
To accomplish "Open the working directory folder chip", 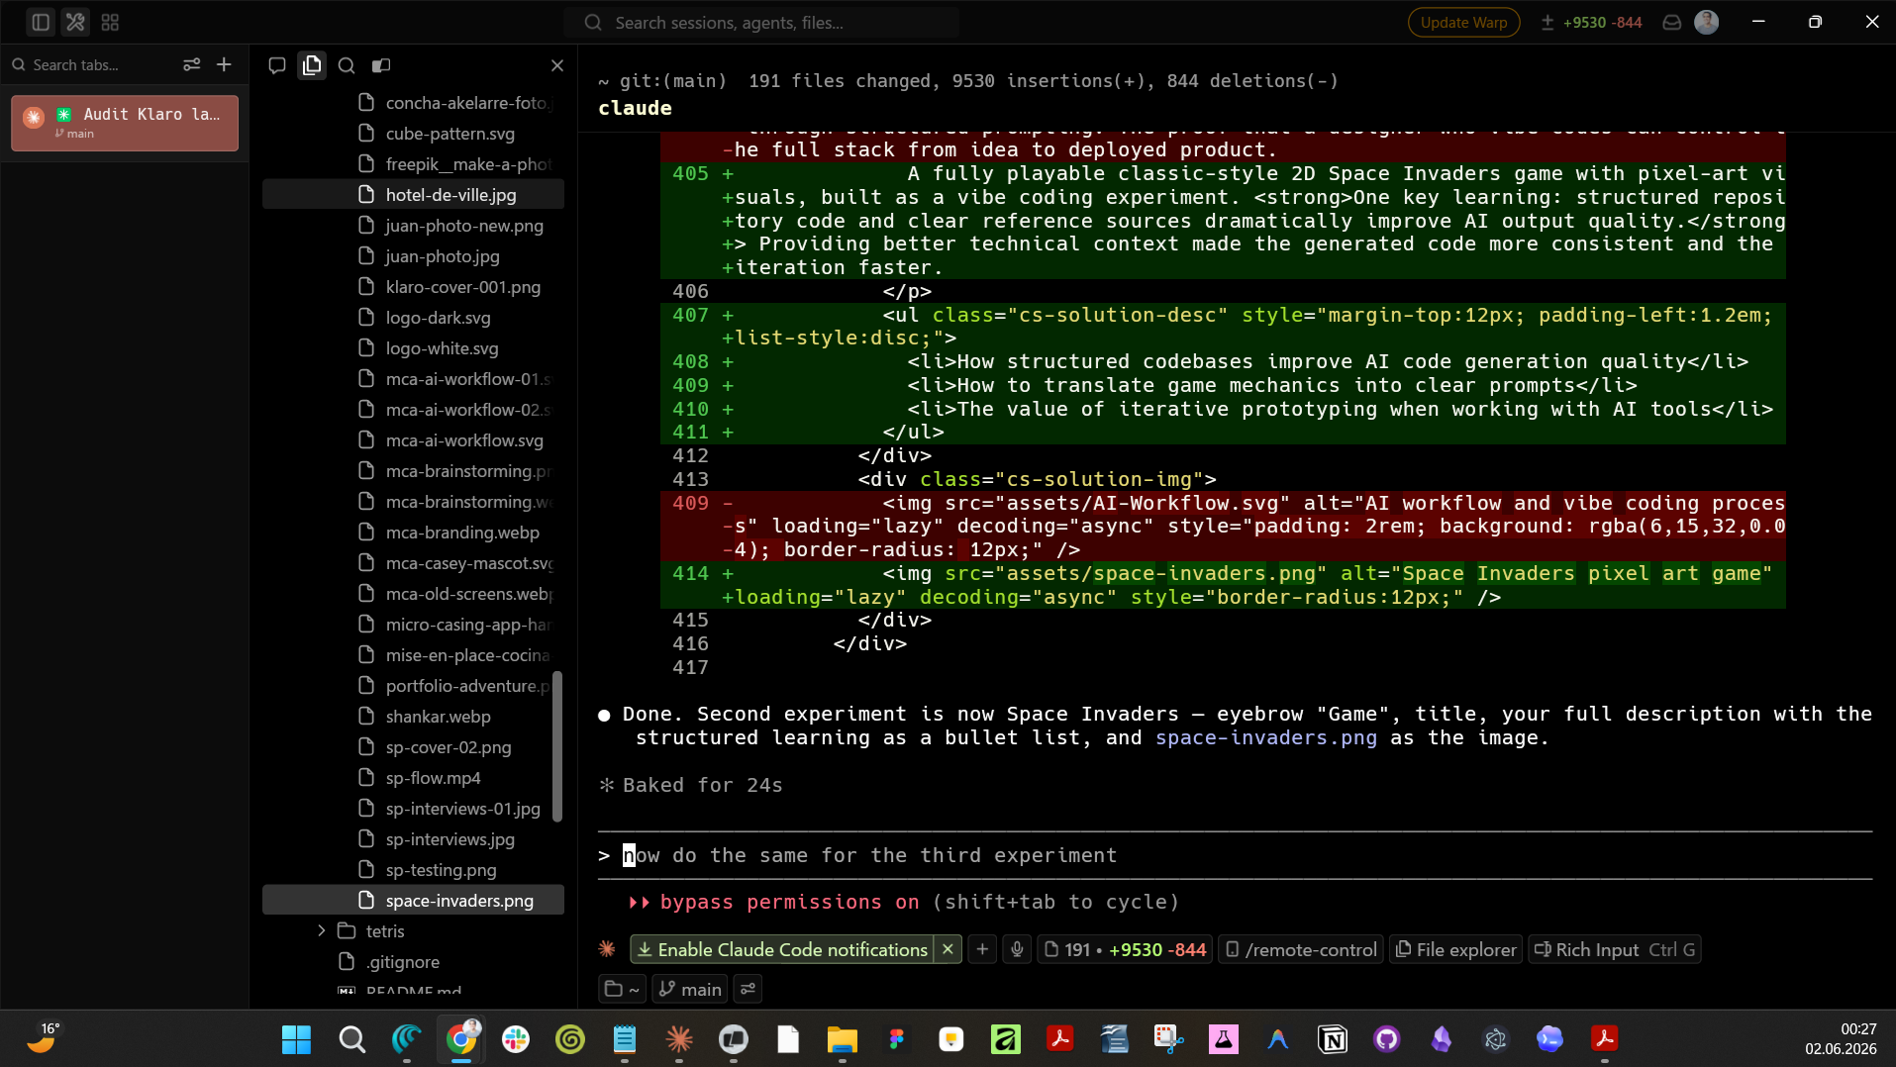I will (x=622, y=989).
